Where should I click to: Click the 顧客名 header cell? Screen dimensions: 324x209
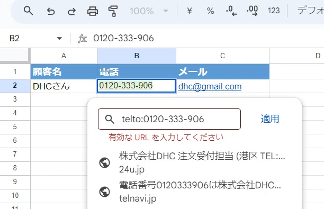[64, 71]
